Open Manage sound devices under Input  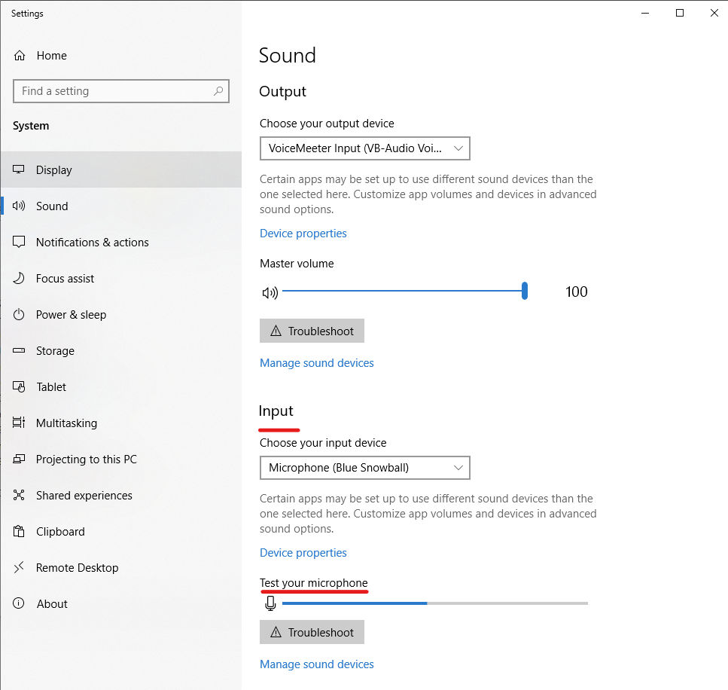[317, 664]
